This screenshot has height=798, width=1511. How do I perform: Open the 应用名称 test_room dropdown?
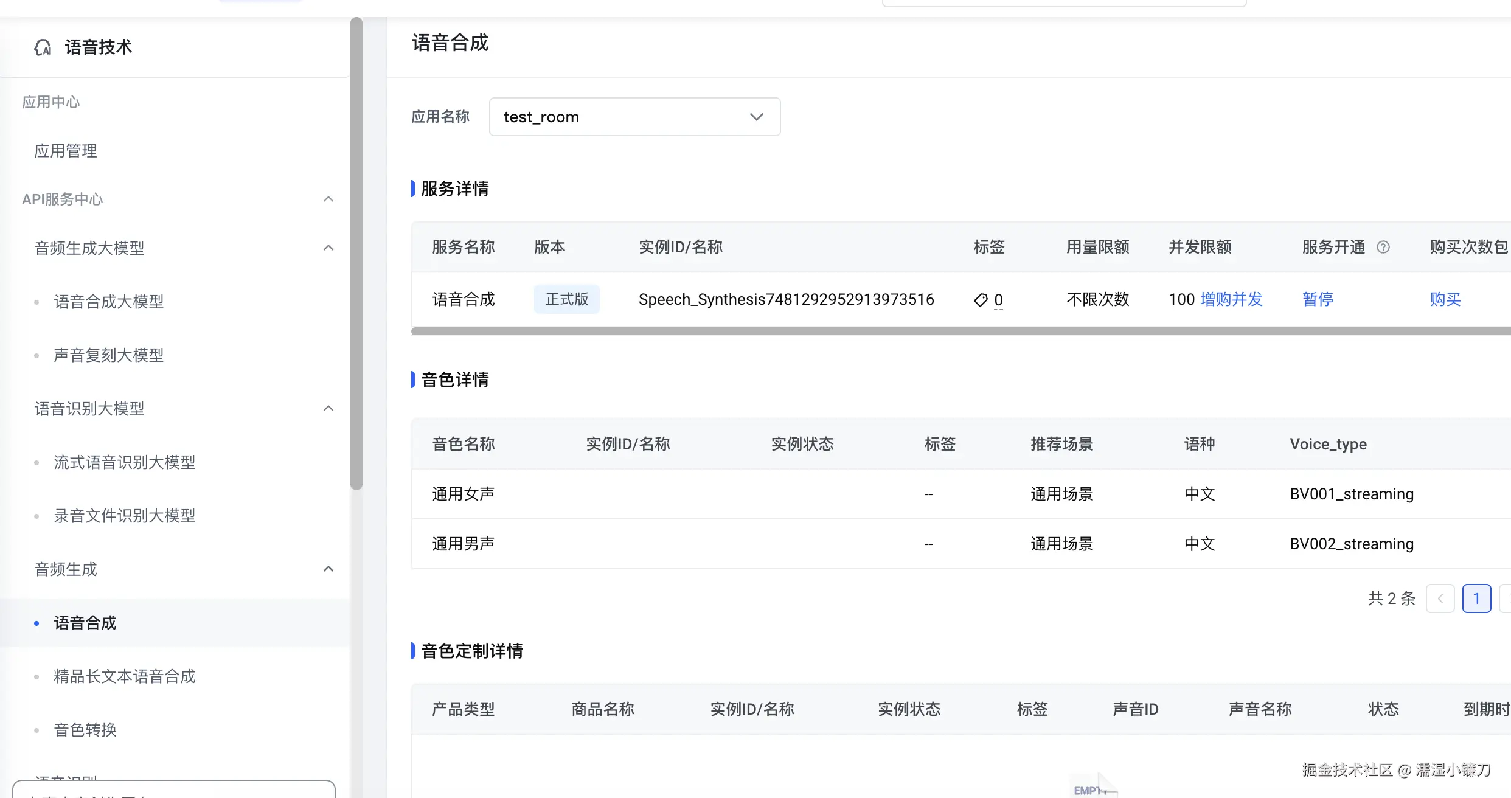tap(634, 117)
